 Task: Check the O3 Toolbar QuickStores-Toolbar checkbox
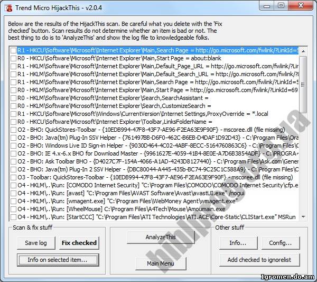tap(13, 178)
